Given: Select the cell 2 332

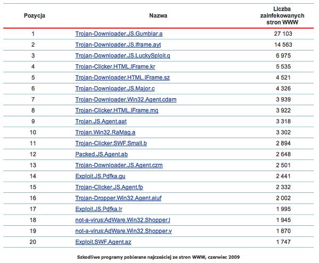Looking at the screenshot, I should point(283,187).
